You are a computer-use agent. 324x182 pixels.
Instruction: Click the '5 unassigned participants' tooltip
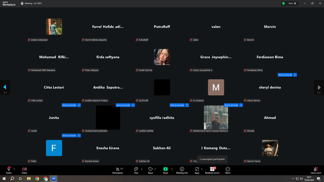pyautogui.click(x=212, y=159)
